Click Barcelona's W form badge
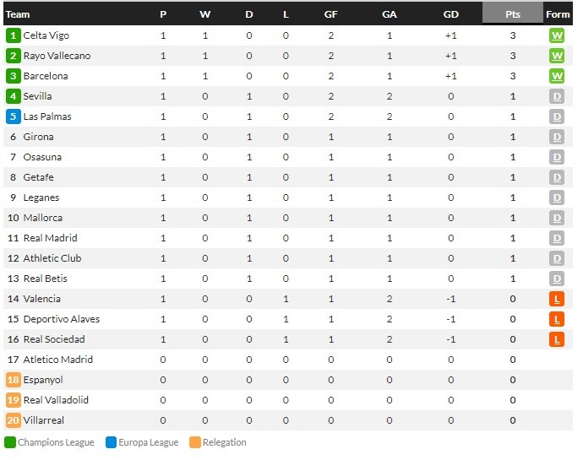The width and height of the screenshot is (583, 460). [x=557, y=76]
